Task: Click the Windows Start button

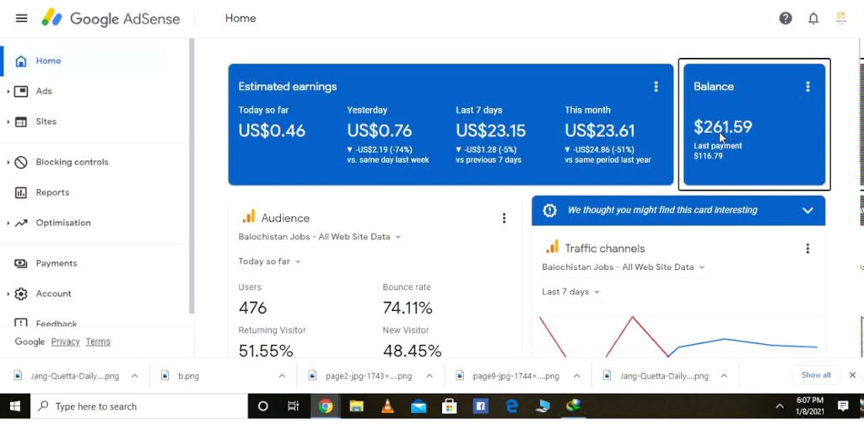Action: pyautogui.click(x=15, y=406)
